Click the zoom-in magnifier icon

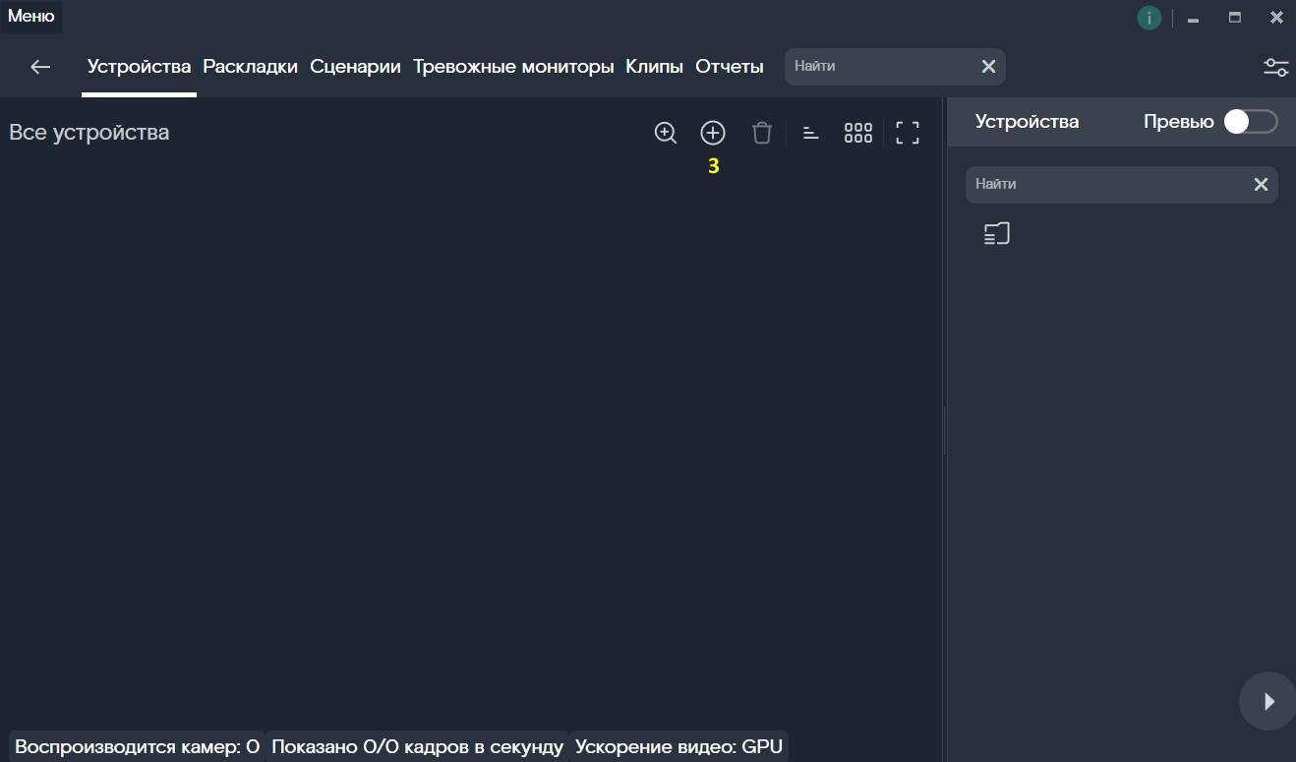pyautogui.click(x=666, y=133)
